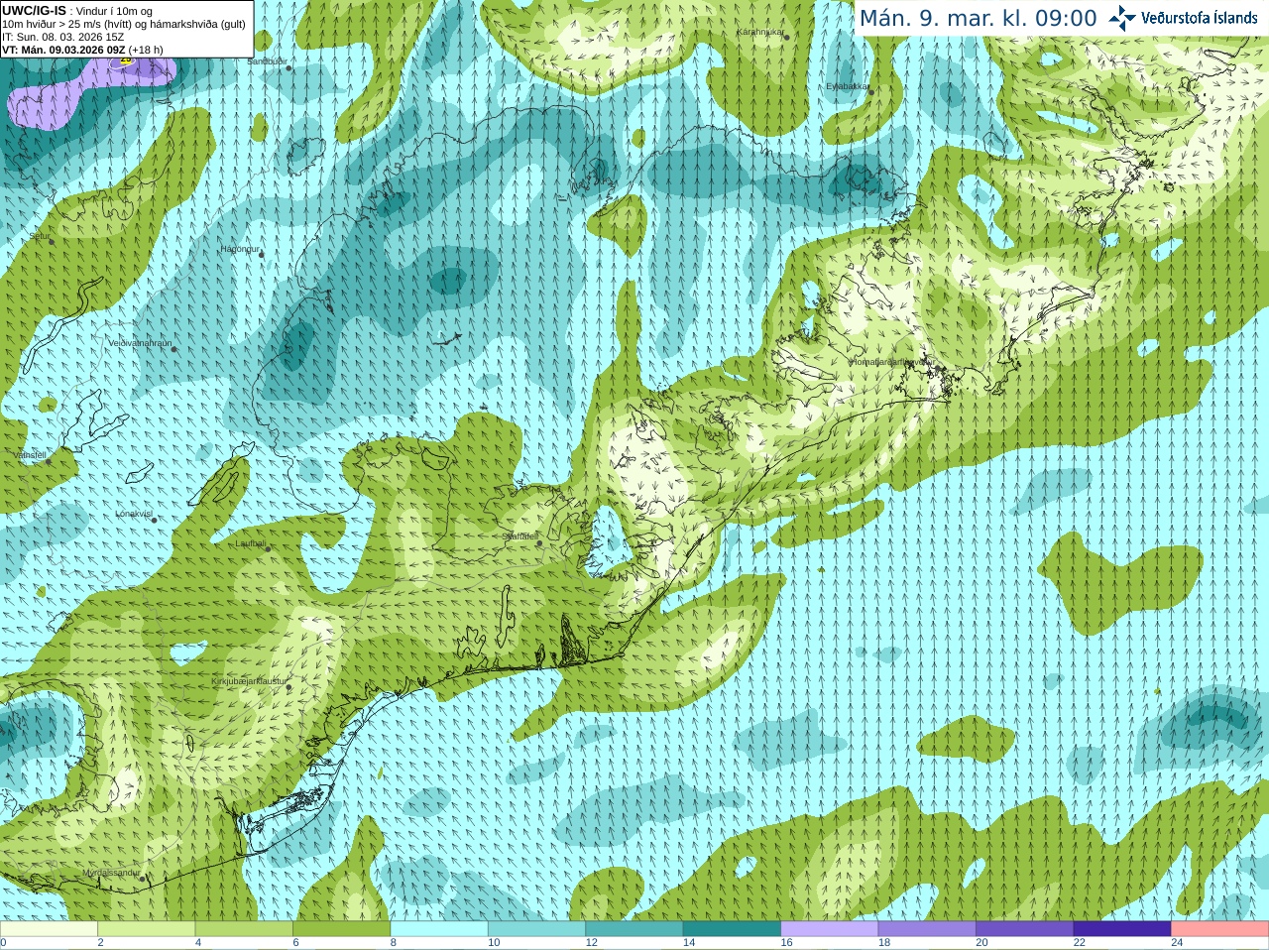This screenshot has width=1269, height=950.
Task: Select the Sandbúðir station label
Action: tap(267, 61)
